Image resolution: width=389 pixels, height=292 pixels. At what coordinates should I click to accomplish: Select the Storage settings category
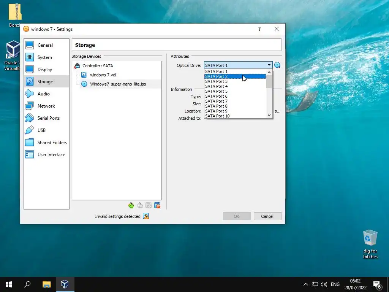[46, 82]
